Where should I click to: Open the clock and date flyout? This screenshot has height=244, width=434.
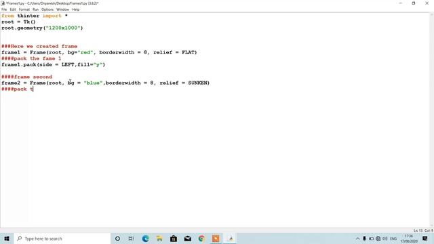click(409, 239)
